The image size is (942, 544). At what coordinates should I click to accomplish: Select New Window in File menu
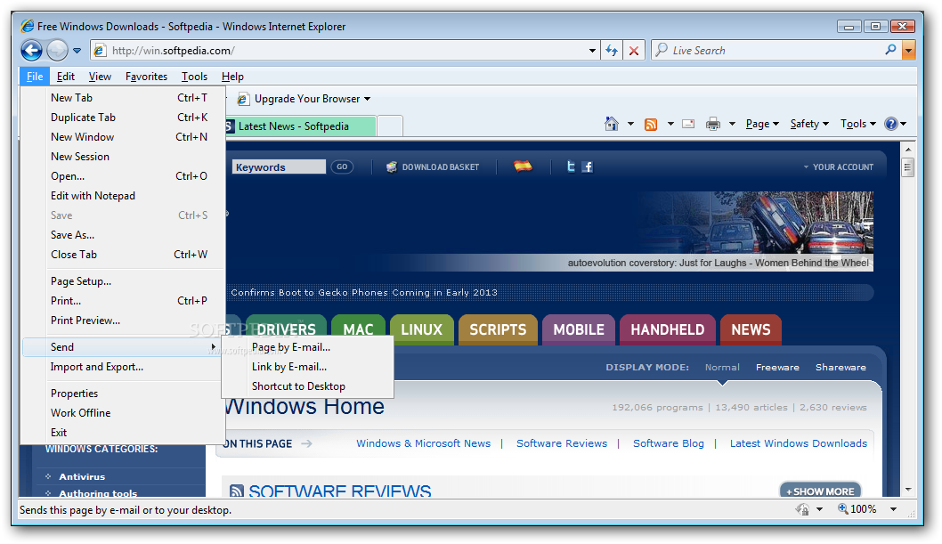[123, 137]
